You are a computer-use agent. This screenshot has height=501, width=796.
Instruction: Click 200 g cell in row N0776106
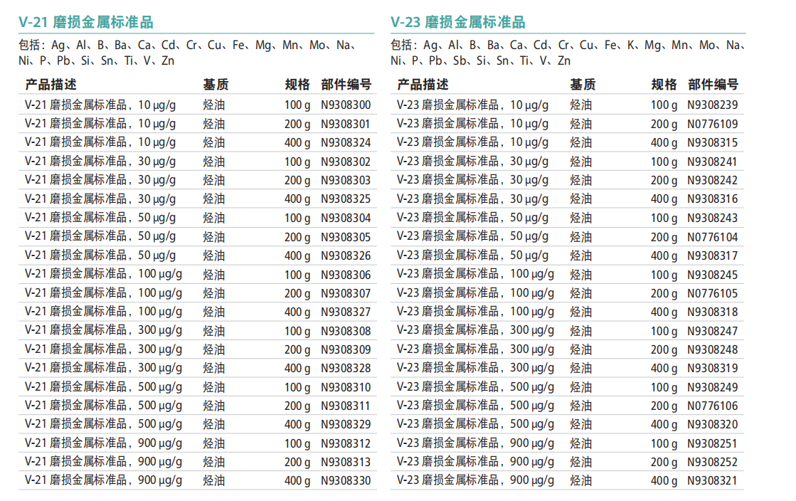click(x=664, y=406)
